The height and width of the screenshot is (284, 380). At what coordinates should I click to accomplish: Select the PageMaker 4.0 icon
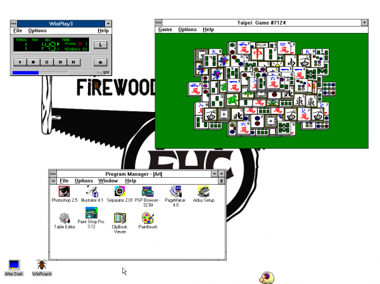pos(175,191)
